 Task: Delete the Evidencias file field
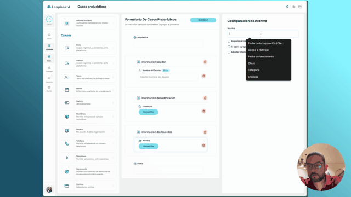[203, 111]
